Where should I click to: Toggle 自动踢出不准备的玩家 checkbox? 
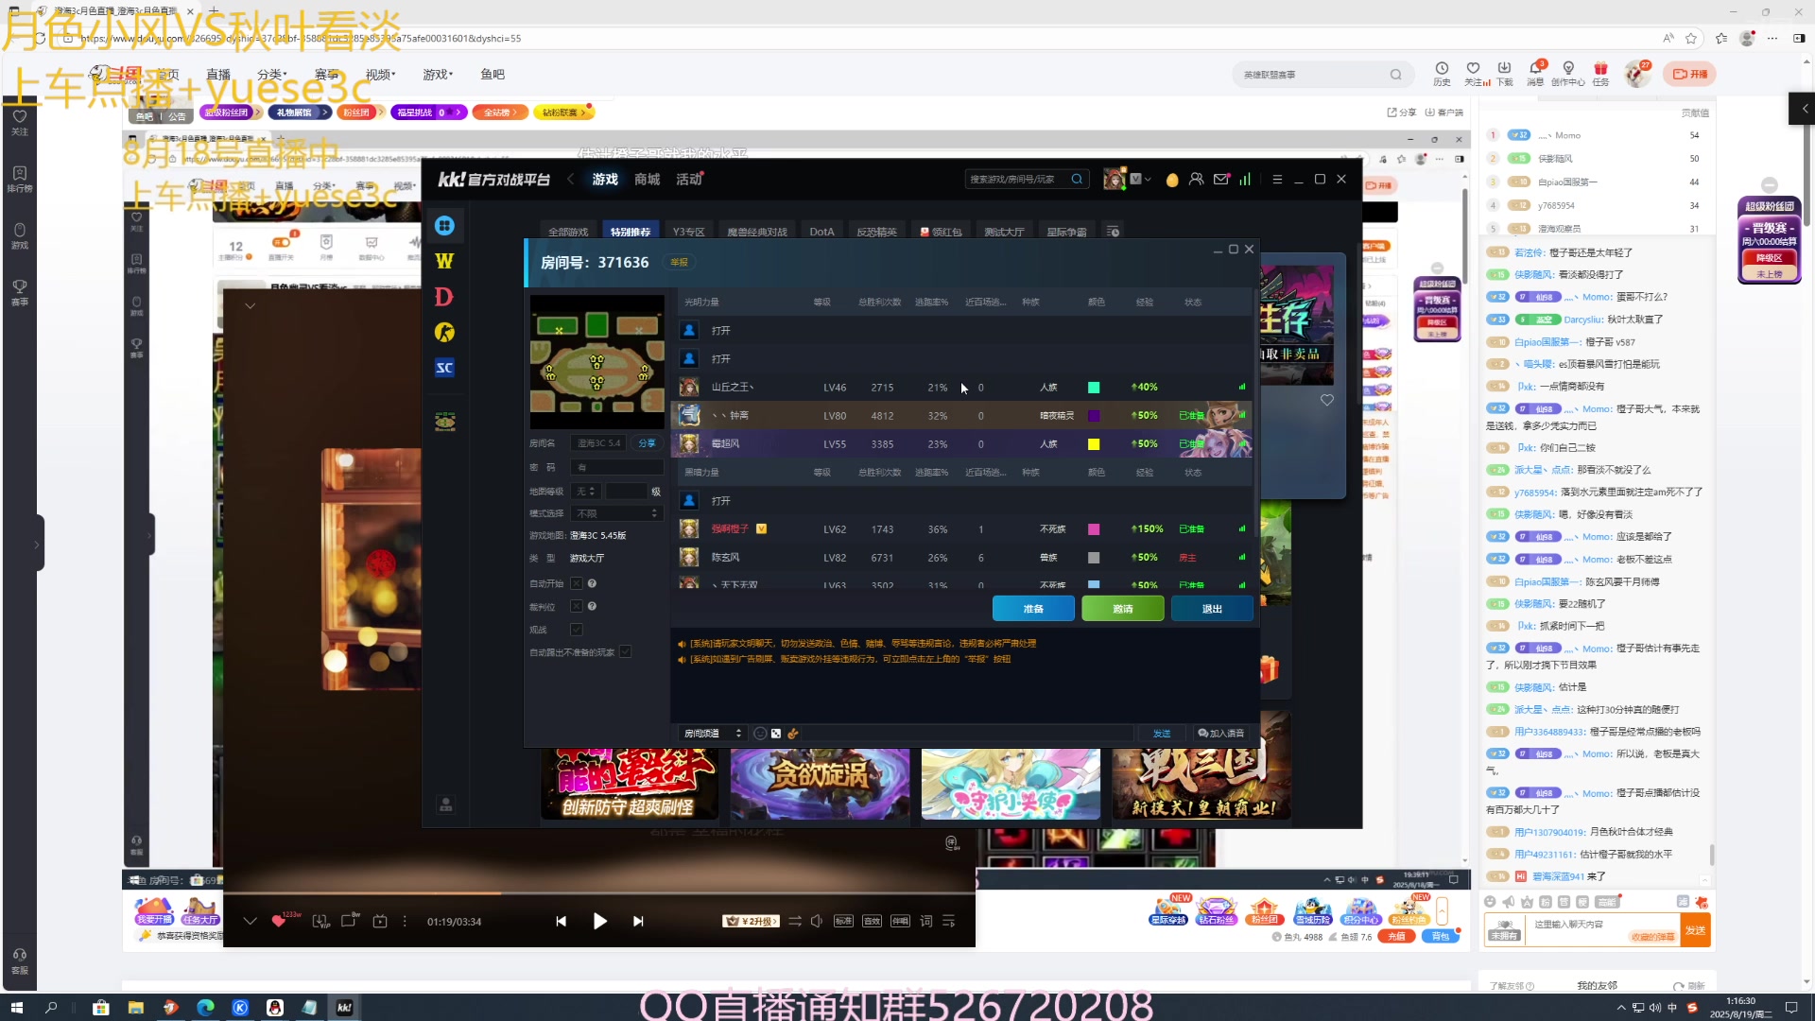625,652
